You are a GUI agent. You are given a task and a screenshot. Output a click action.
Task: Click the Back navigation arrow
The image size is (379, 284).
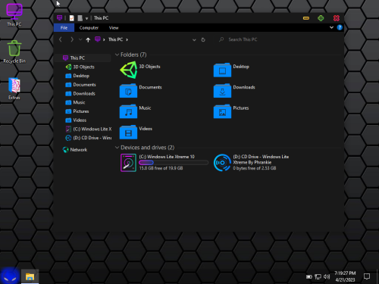coord(61,39)
